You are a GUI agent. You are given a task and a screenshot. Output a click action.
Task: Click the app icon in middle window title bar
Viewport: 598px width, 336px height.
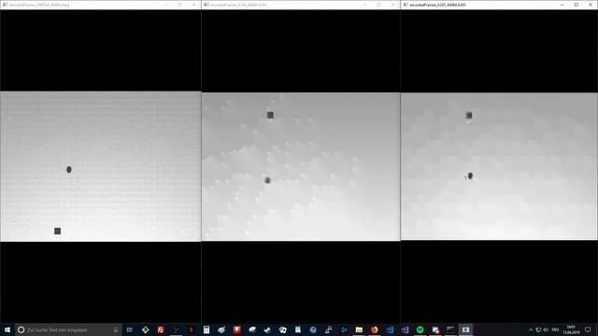[x=206, y=5]
